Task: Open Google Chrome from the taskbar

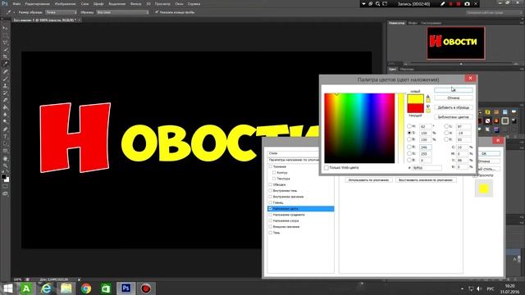Action: tap(85, 288)
